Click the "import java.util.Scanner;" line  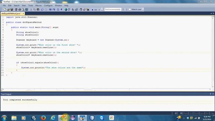[21, 17]
